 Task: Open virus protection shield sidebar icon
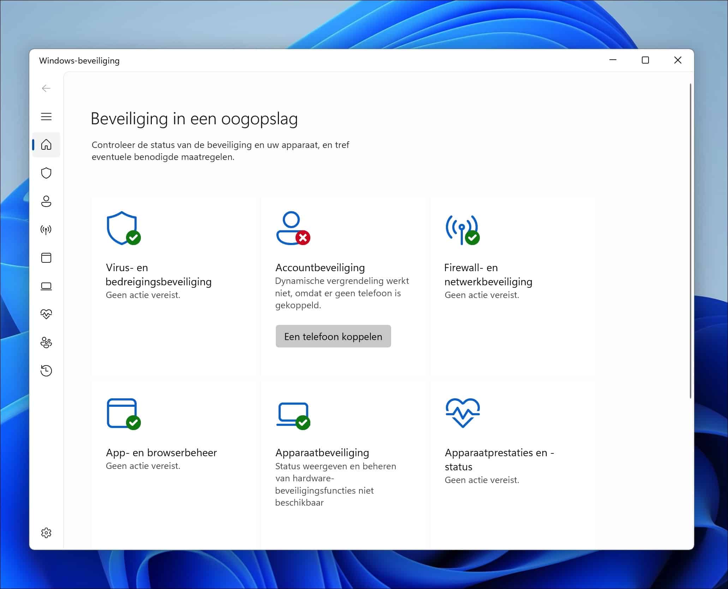[46, 173]
